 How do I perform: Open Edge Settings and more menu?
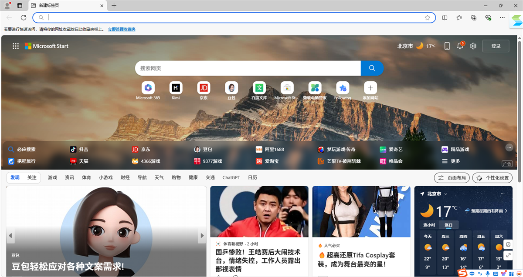503,18
